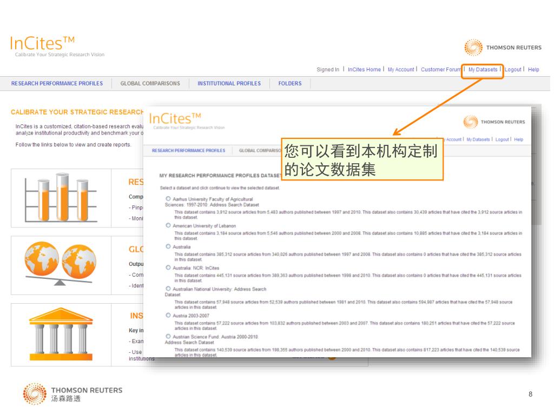Screen dimensions: 554x415
Task: Click the 'American University of Lebanon' dataset name
Action: pyautogui.click(x=204, y=226)
